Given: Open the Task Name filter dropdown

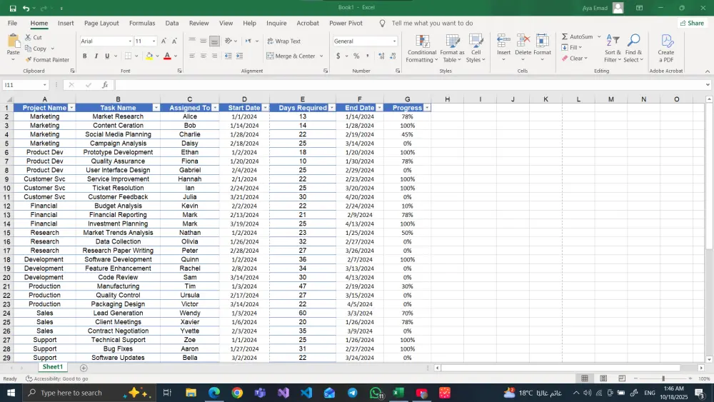Looking at the screenshot, I should (156, 108).
